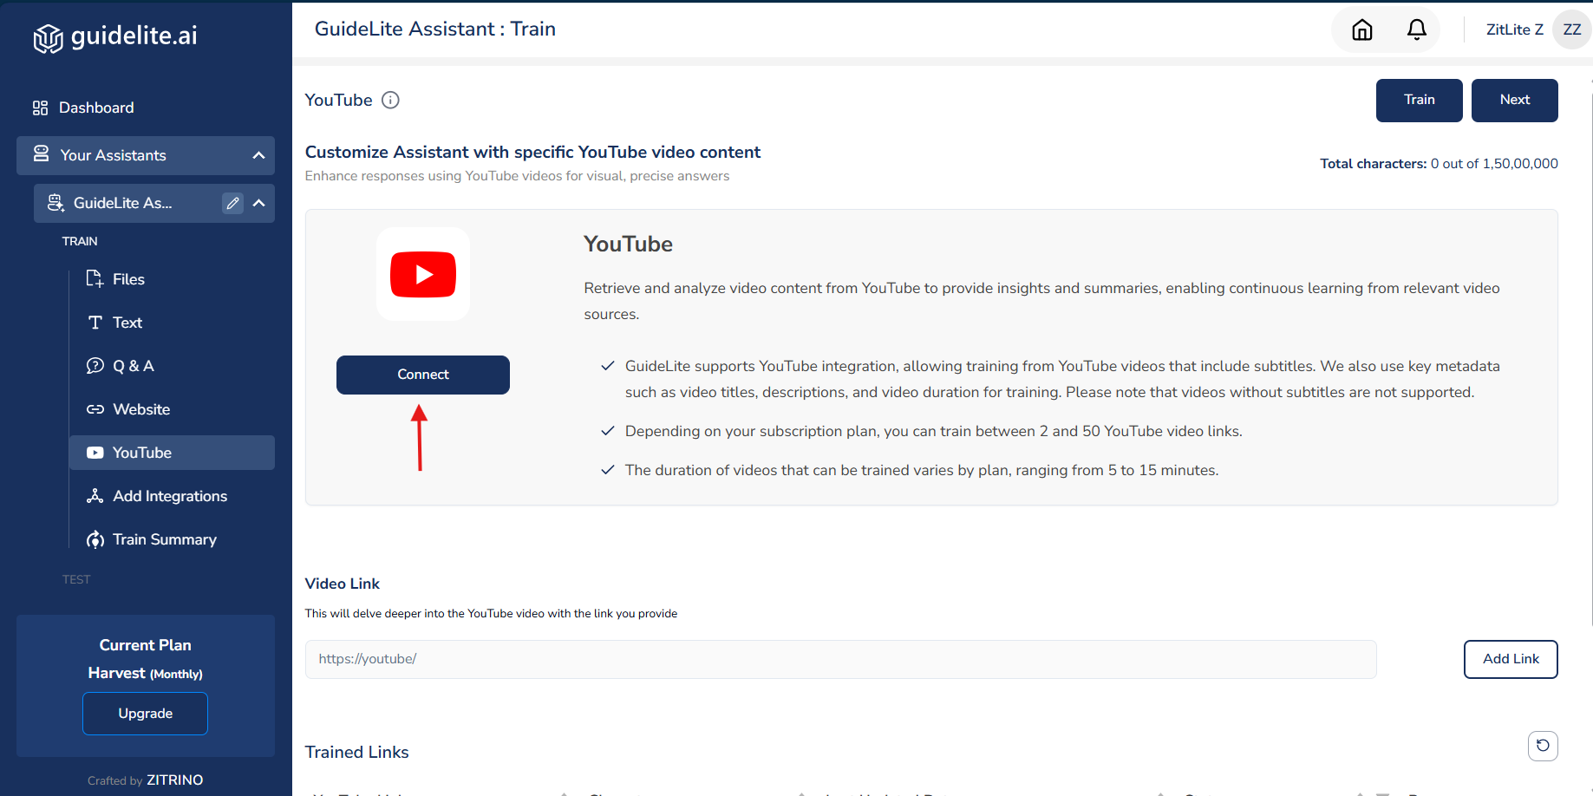Show info tooltip beside YouTube heading
Screen dimensions: 1593x796
tap(391, 100)
